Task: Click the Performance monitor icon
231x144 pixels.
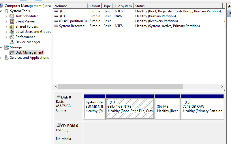Action: click(x=12, y=37)
